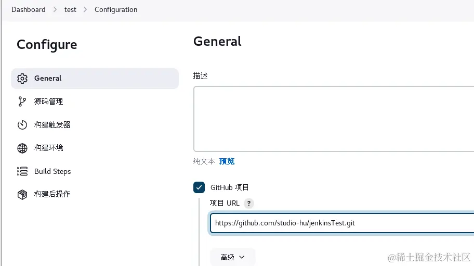This screenshot has width=474, height=266.
Task: Click the General gear icon
Action: pos(22,79)
